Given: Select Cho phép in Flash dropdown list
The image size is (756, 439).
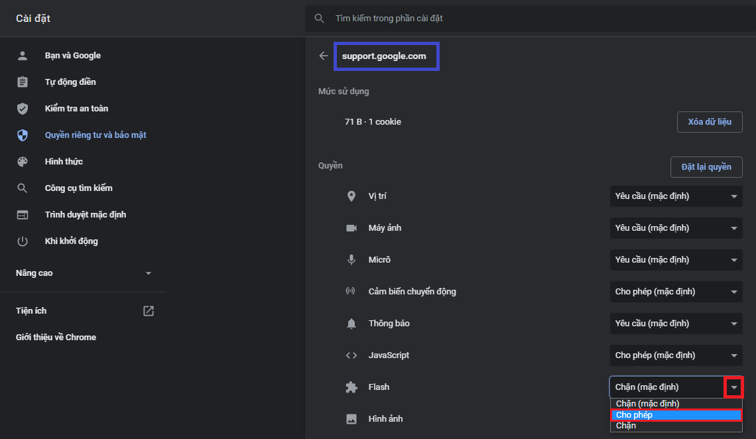Looking at the screenshot, I should (x=676, y=415).
